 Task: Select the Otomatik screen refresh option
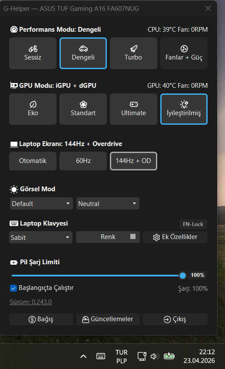[x=33, y=161]
